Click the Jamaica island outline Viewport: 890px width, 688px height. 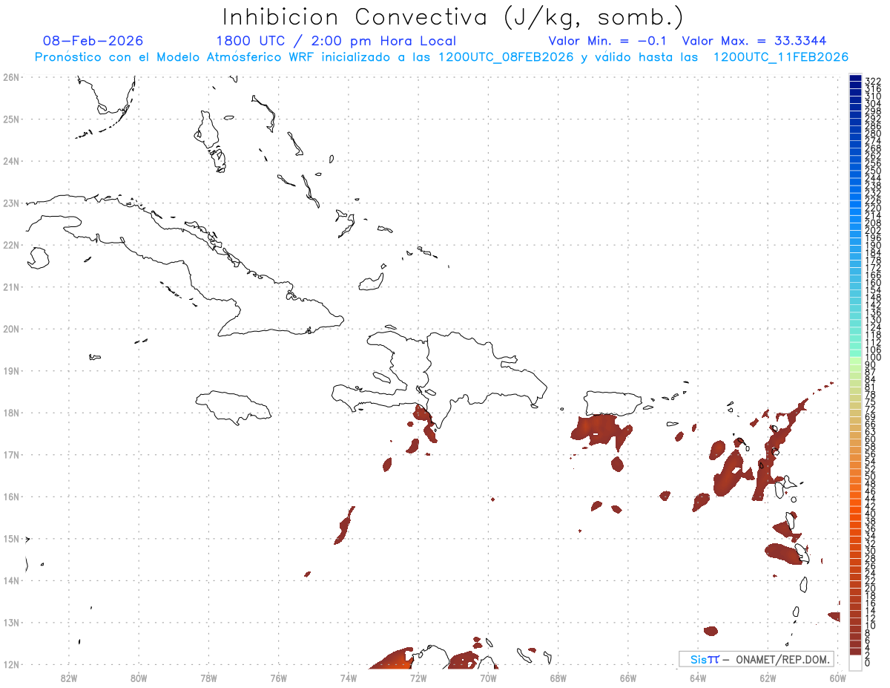click(234, 407)
